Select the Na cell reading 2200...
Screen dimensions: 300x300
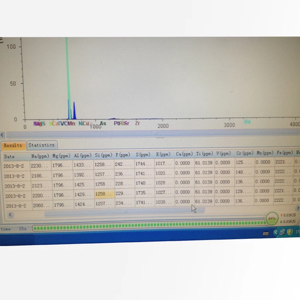click(42, 196)
